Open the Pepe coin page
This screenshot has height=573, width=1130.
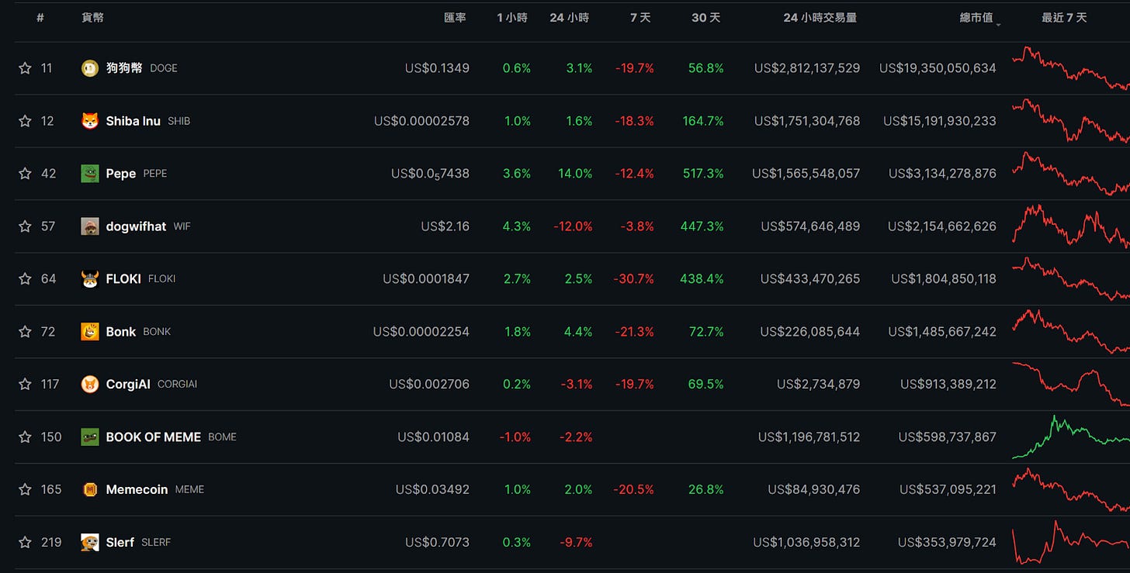point(121,174)
